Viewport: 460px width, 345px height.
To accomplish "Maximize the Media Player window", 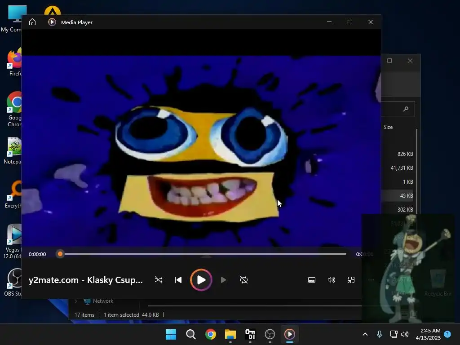I will [349, 22].
